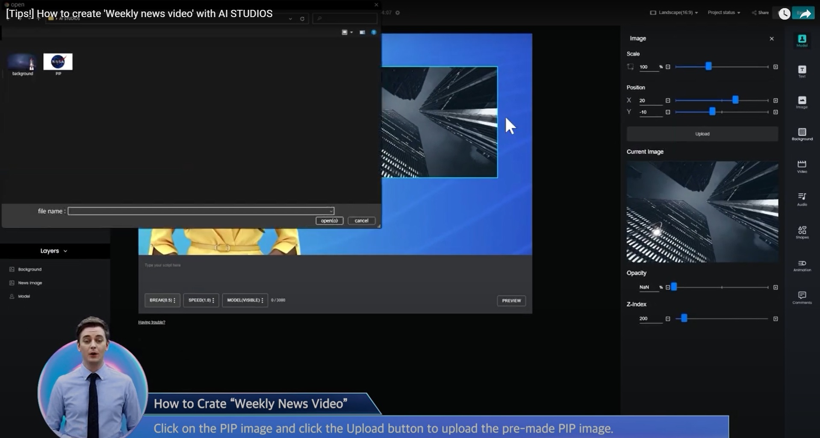Screen dimensions: 820x438
Task: Click the Current Image preview thumbnail
Action: (x=702, y=212)
